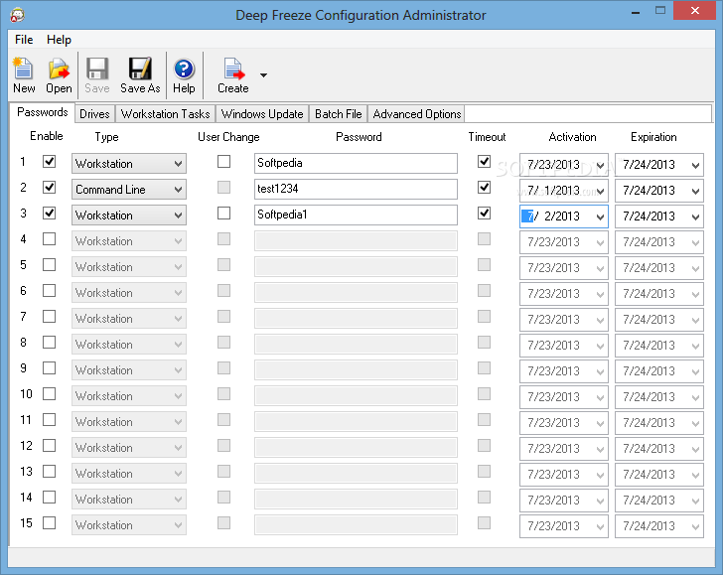Click the Save floppy disk icon
Image resolution: width=723 pixels, height=575 pixels.
(97, 75)
